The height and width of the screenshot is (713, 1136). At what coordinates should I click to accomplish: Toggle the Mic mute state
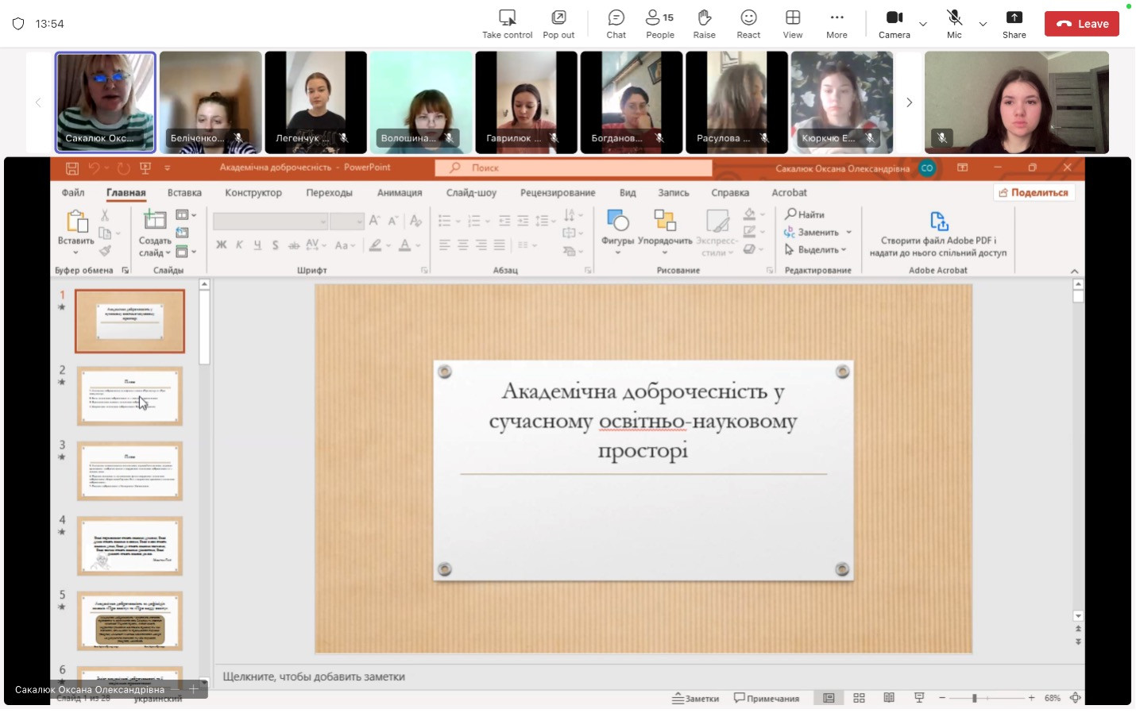(954, 24)
